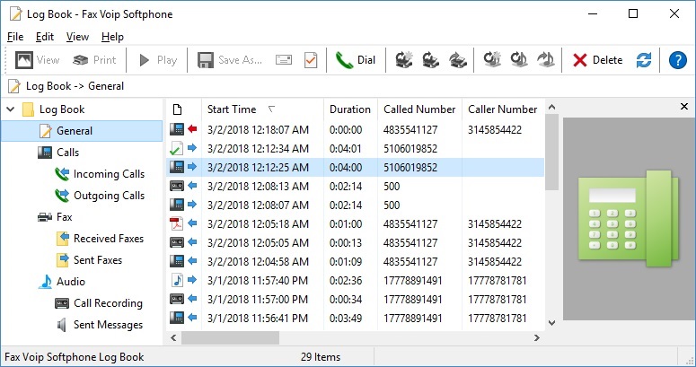Click the Save As toolbar button
This screenshot has height=367, width=696.
point(230,60)
